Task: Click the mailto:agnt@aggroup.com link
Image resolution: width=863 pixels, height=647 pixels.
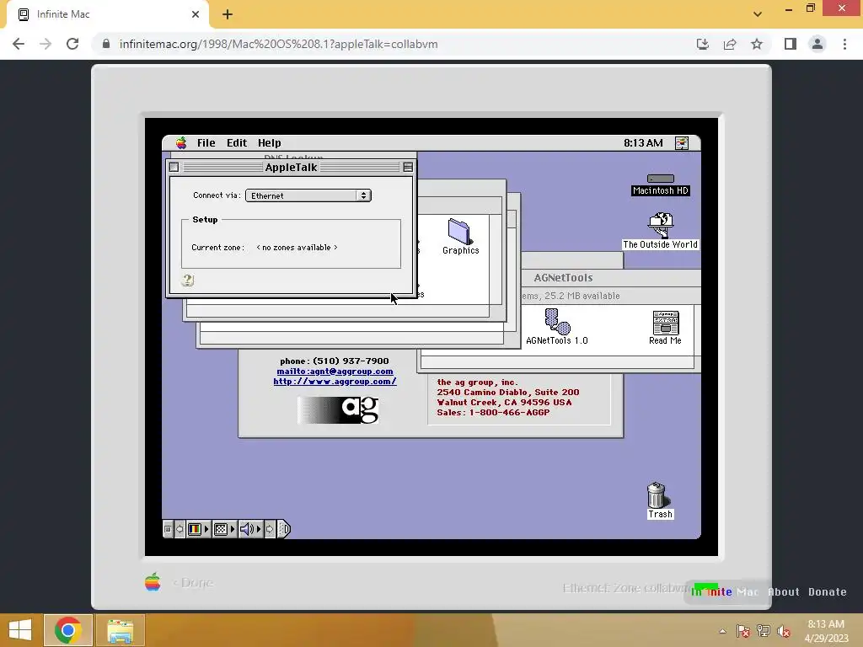Action: point(335,372)
